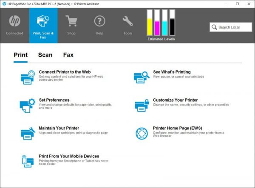Focus the Search Local field
255x188 pixels.
coord(231,27)
